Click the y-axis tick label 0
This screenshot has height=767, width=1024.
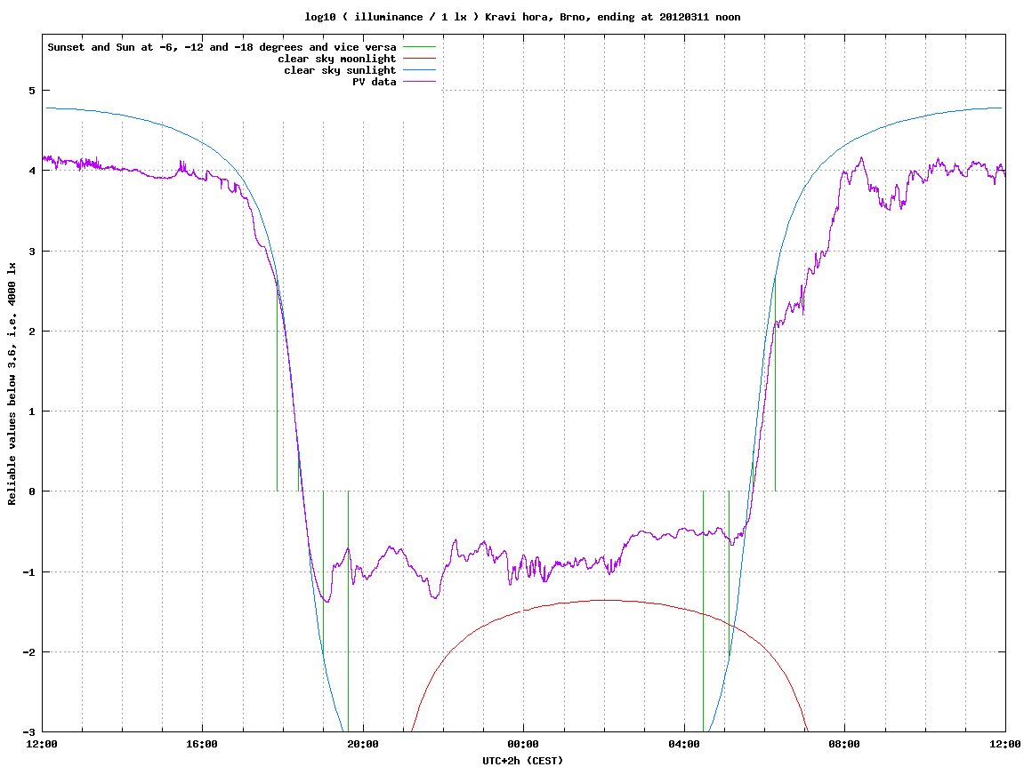pos(31,491)
